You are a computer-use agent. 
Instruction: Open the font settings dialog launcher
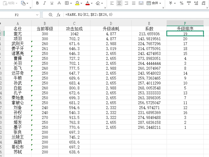coord(105,8)
